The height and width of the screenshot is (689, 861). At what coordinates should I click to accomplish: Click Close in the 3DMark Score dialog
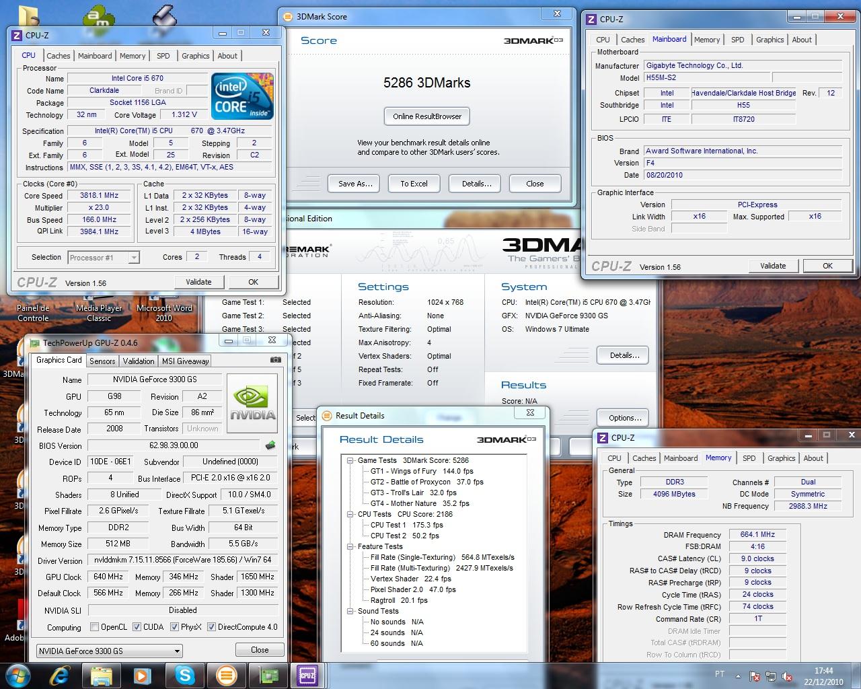pos(535,184)
